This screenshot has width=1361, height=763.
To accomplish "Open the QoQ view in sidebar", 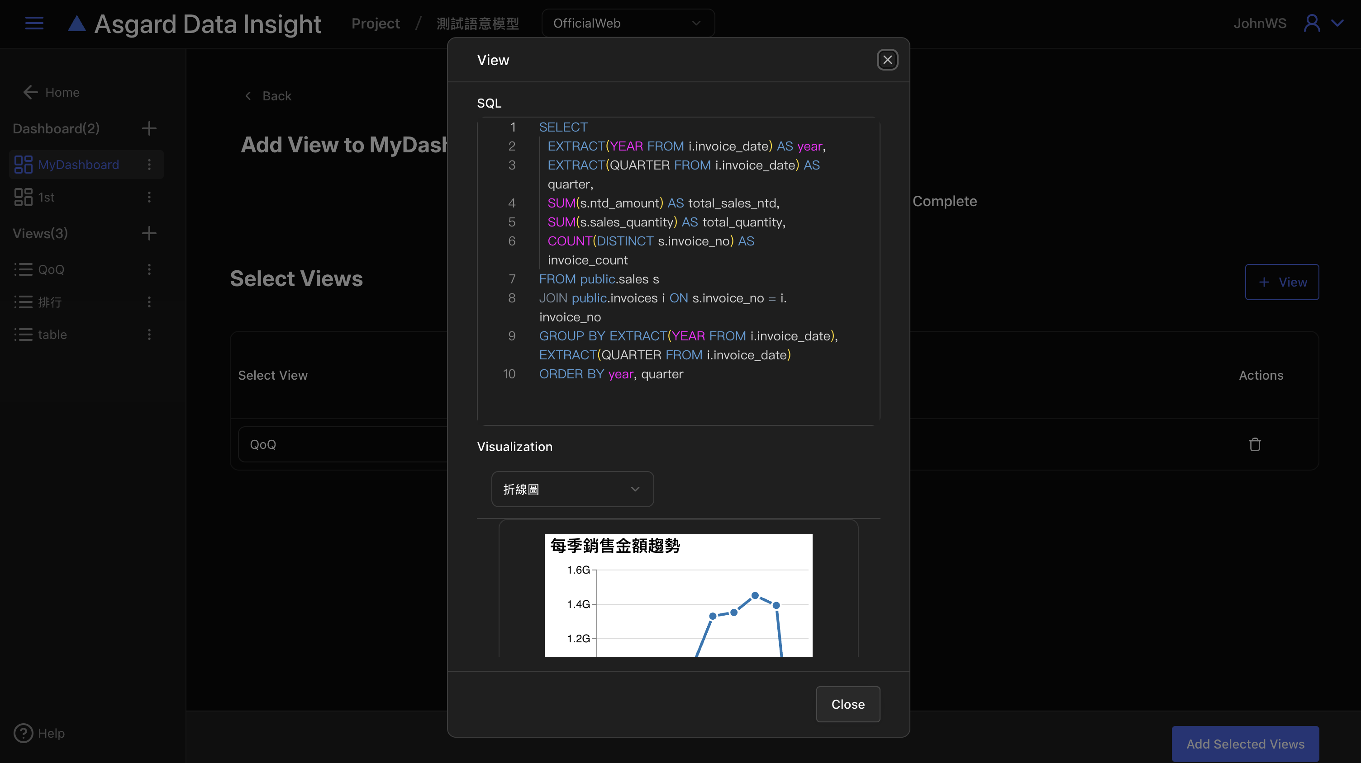I will click(51, 270).
